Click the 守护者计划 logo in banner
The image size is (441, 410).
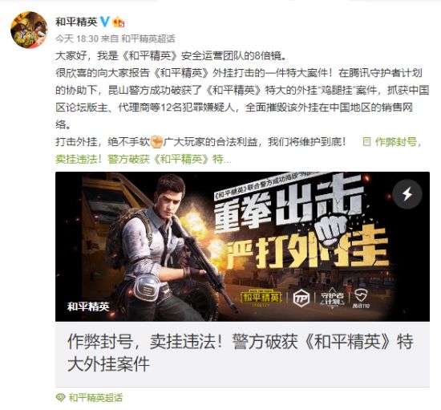(333, 298)
